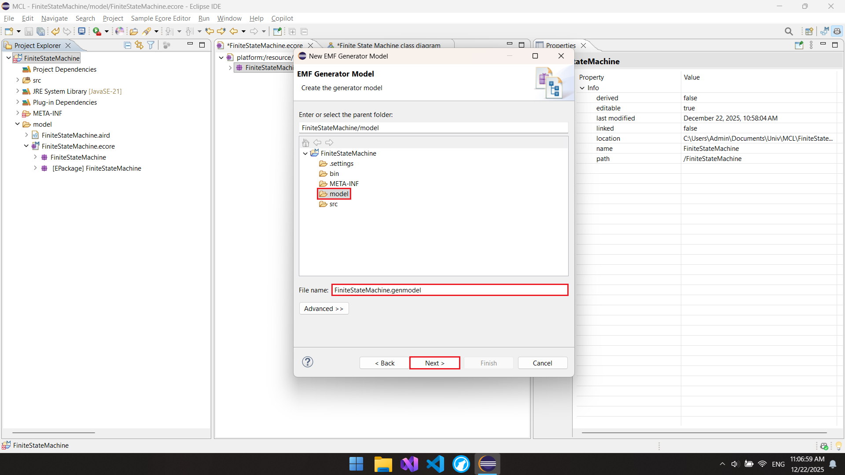Viewport: 845px width, 475px height.
Task: Click the File name input field
Action: 449,290
